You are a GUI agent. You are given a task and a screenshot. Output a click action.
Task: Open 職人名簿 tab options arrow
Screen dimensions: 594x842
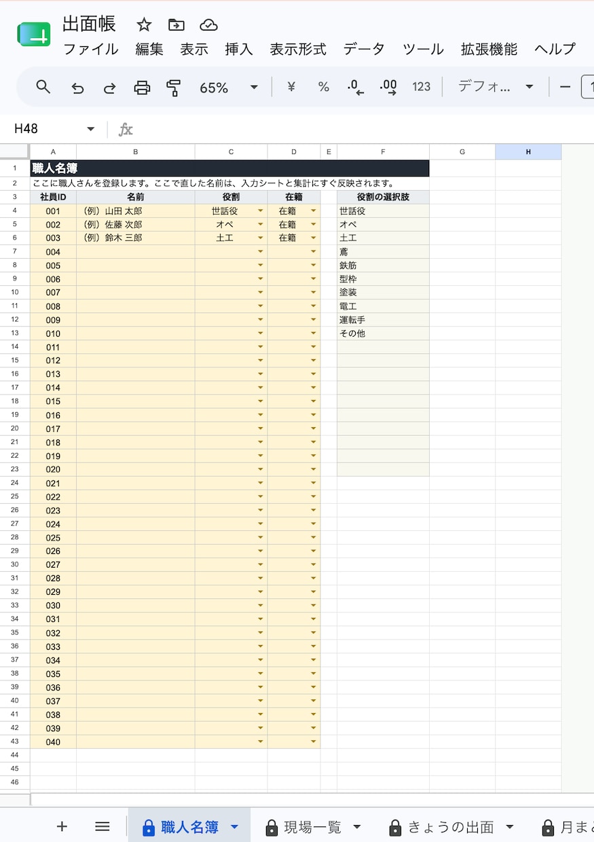[234, 827]
